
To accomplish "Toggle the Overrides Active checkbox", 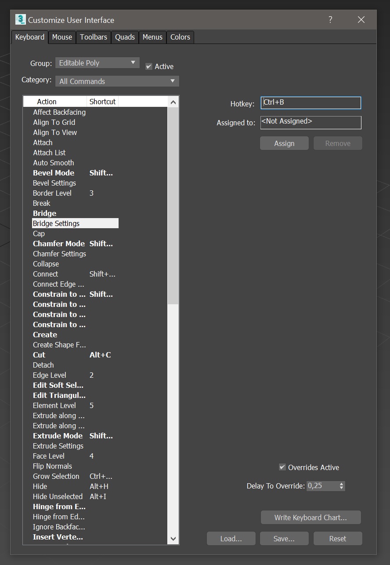I will click(x=282, y=467).
